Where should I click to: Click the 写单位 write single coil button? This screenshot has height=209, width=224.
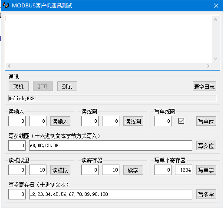(206, 121)
